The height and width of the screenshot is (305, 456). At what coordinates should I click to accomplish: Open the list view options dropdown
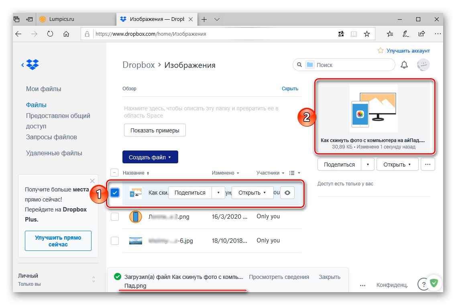pyautogui.click(x=295, y=173)
